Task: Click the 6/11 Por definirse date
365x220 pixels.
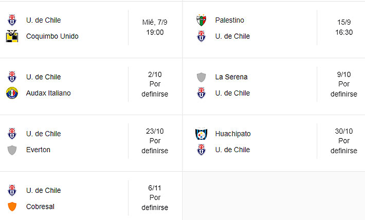Action: point(155,198)
